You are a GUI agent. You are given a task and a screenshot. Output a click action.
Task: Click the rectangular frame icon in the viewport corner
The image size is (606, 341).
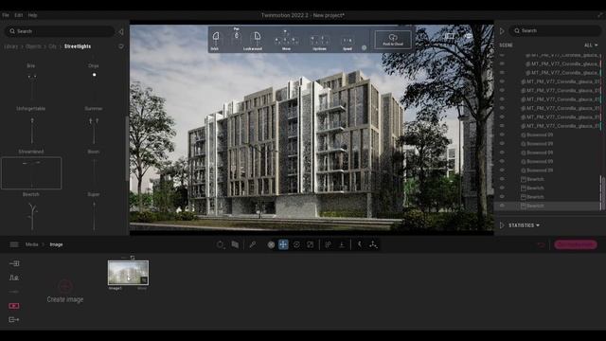click(x=449, y=36)
